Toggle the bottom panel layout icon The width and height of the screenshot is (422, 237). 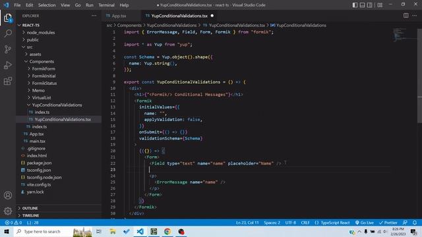click(x=362, y=5)
